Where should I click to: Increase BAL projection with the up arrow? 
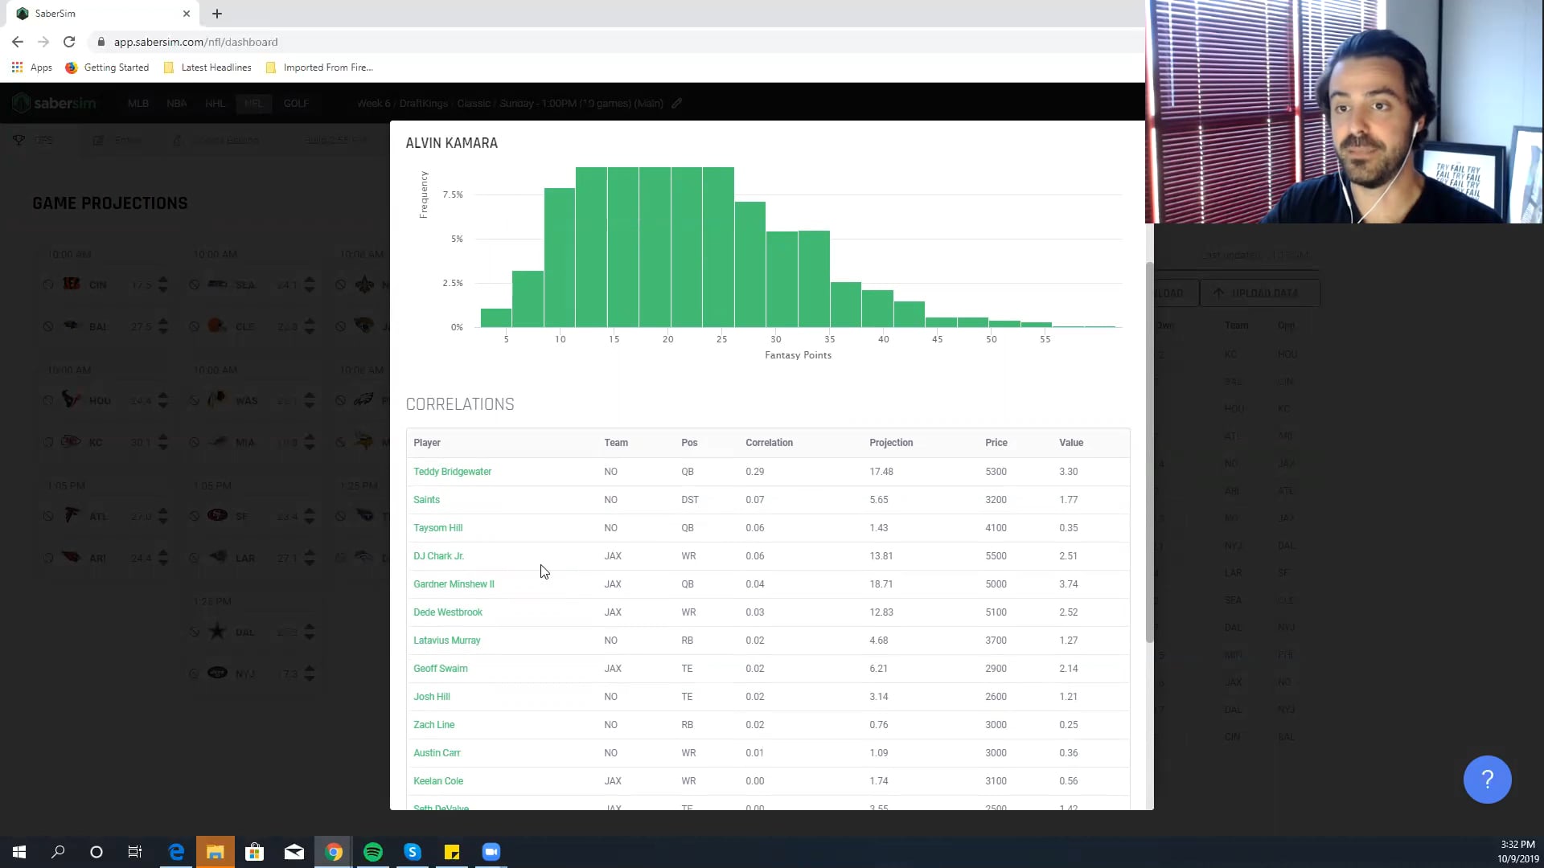(x=163, y=321)
